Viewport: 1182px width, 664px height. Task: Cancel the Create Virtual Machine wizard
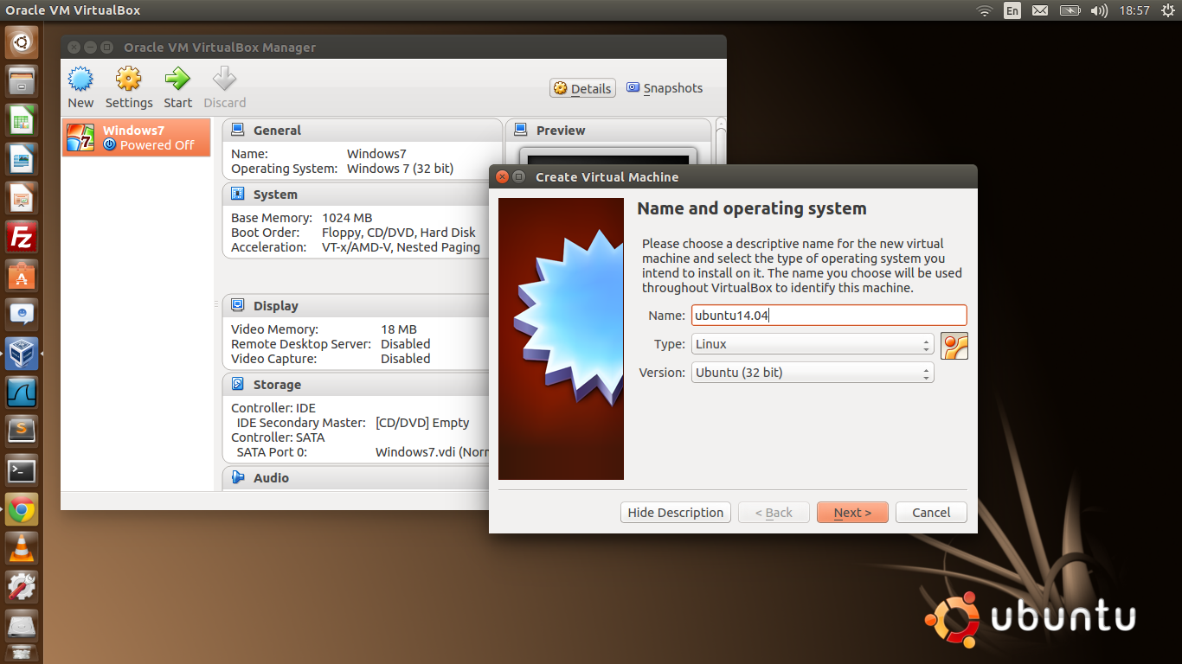(x=931, y=512)
